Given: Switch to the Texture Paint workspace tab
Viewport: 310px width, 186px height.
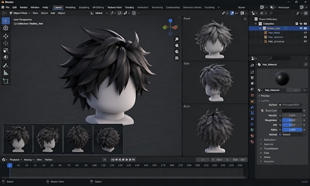Looking at the screenshot, I should tap(114, 7).
